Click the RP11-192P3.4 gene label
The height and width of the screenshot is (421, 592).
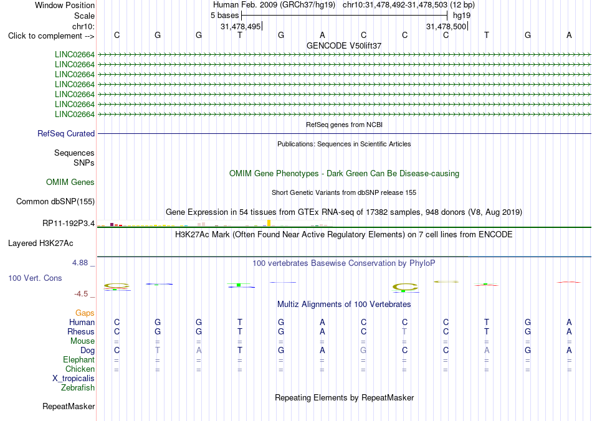click(x=69, y=224)
